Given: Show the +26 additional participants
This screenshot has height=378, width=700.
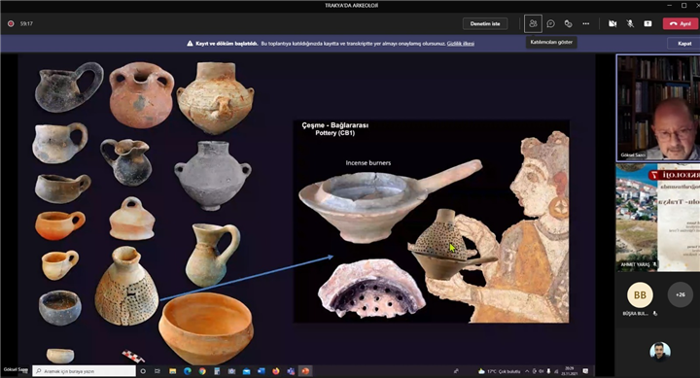Looking at the screenshot, I should pos(680,294).
